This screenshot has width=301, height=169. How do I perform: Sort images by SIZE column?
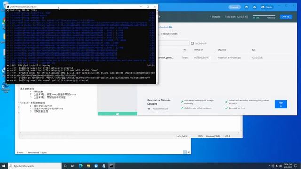(x=253, y=50)
